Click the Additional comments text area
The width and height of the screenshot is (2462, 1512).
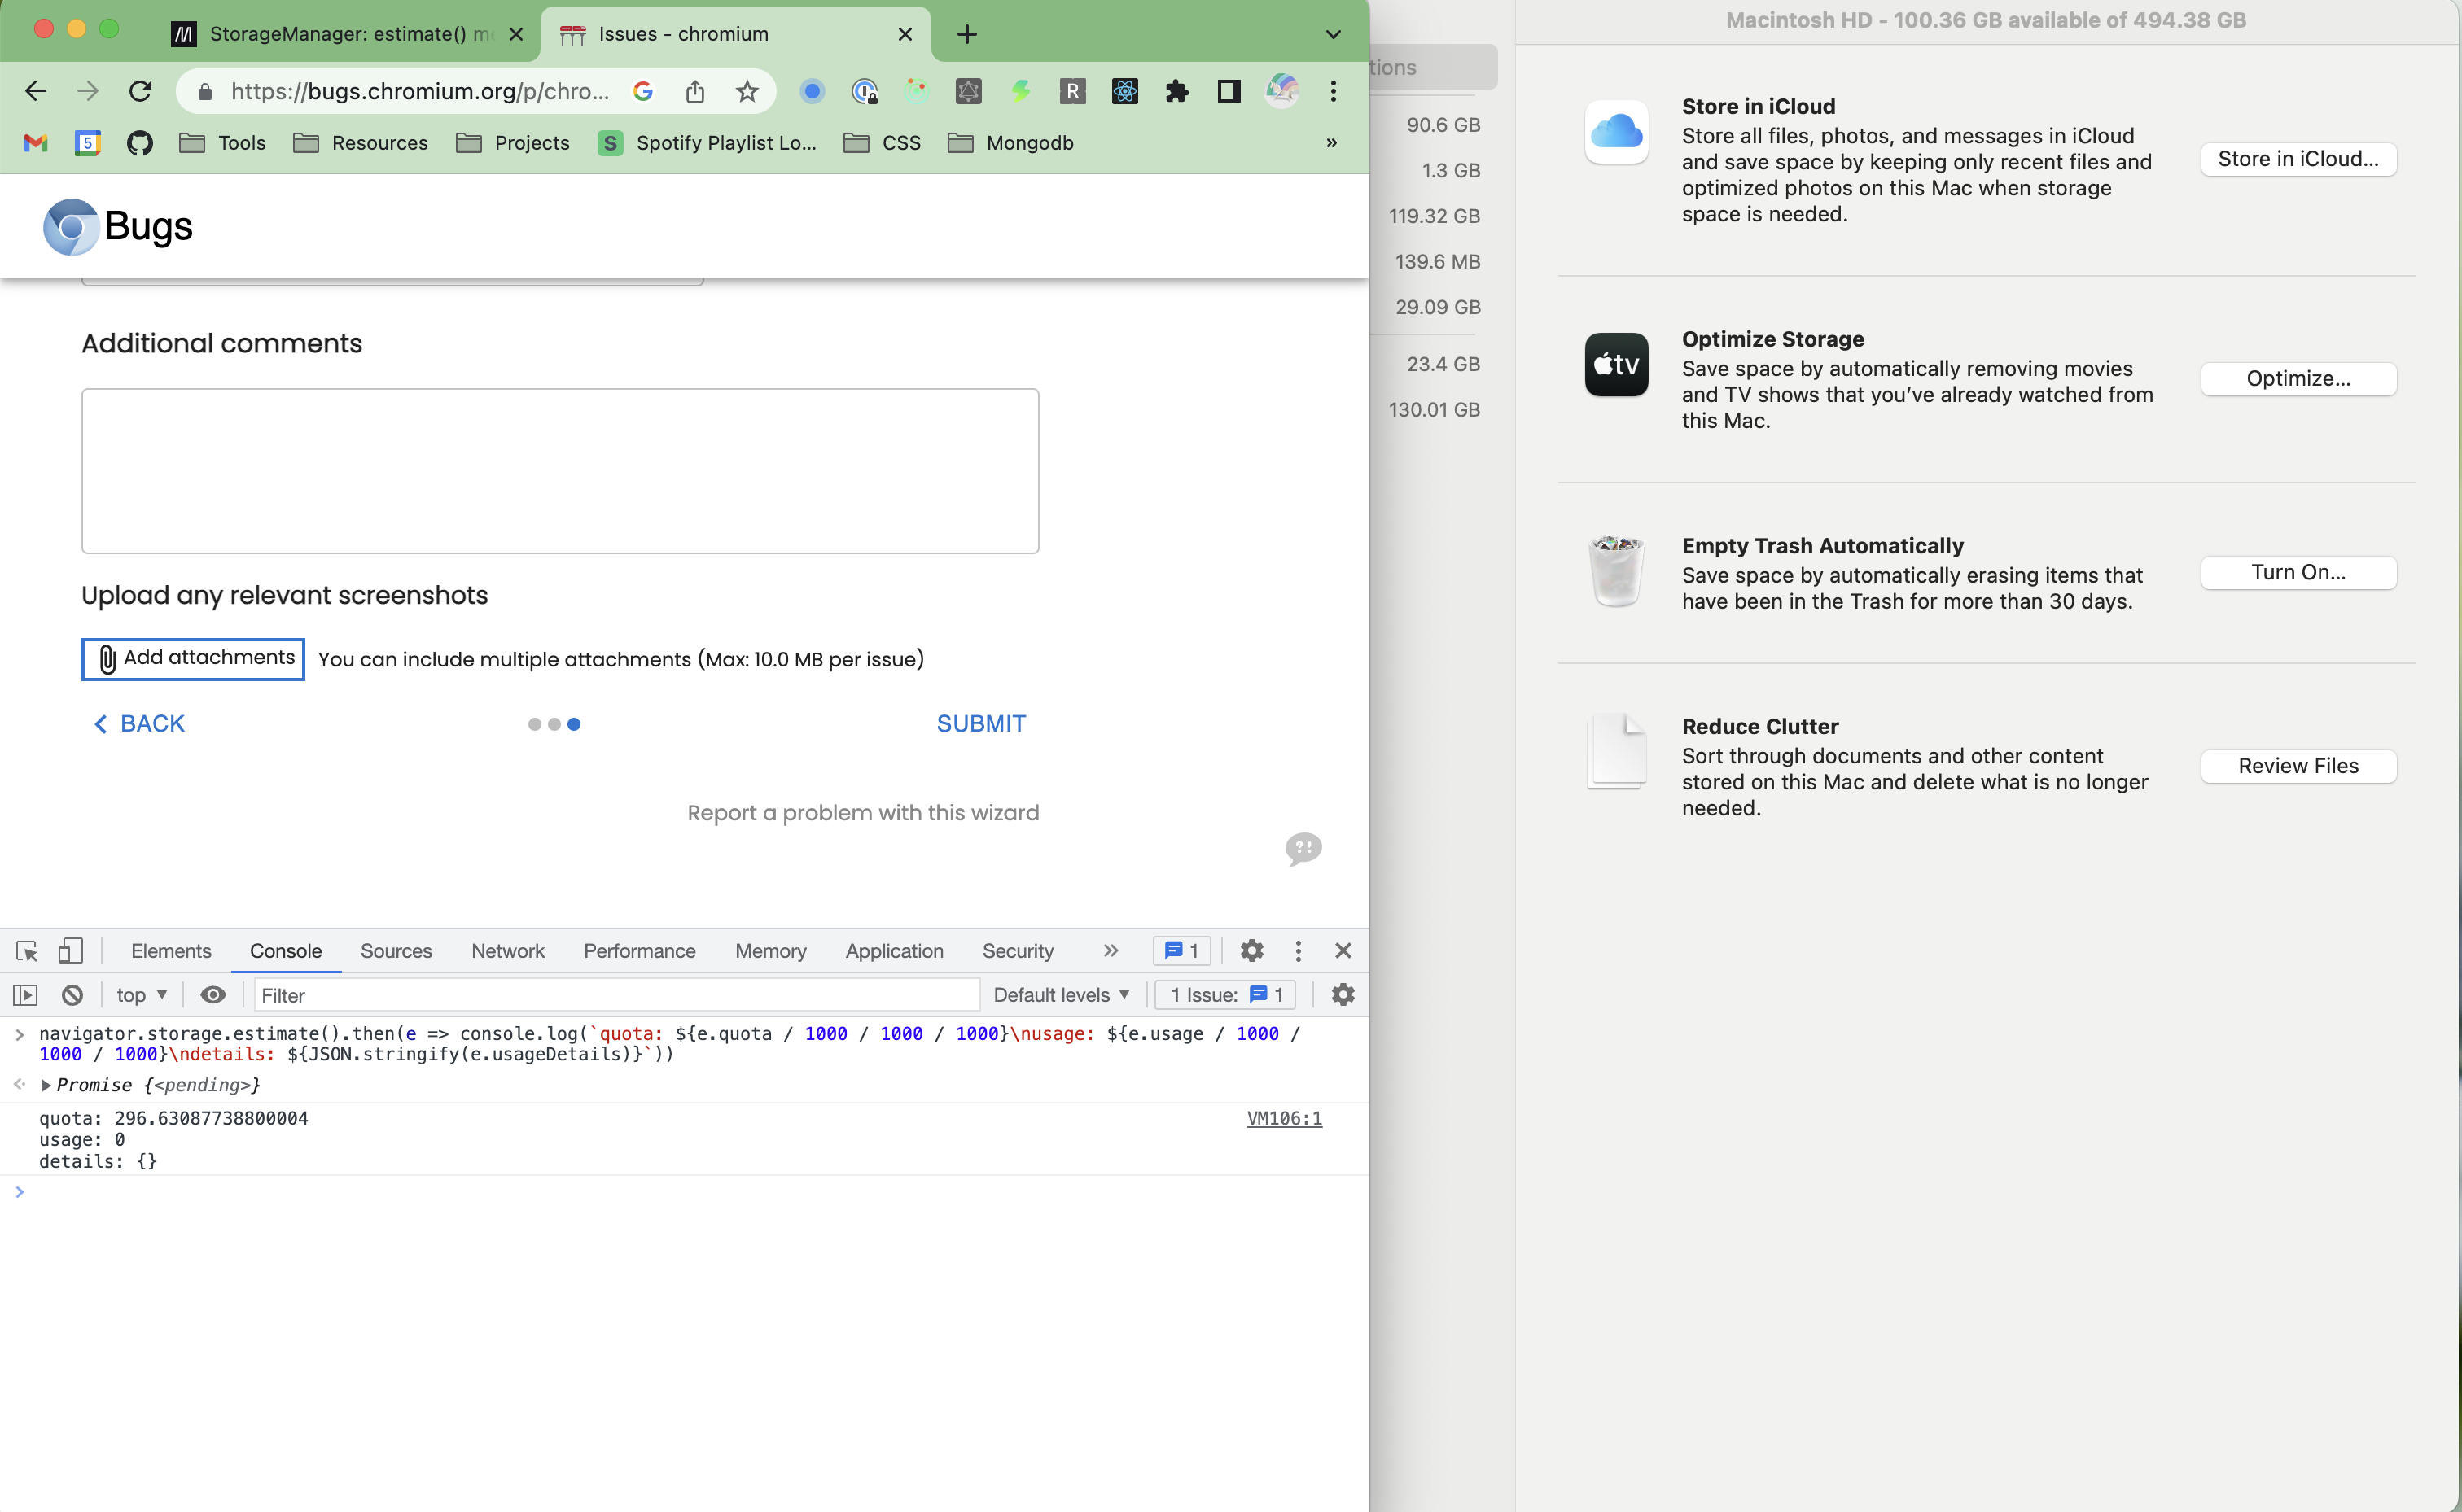coord(560,471)
